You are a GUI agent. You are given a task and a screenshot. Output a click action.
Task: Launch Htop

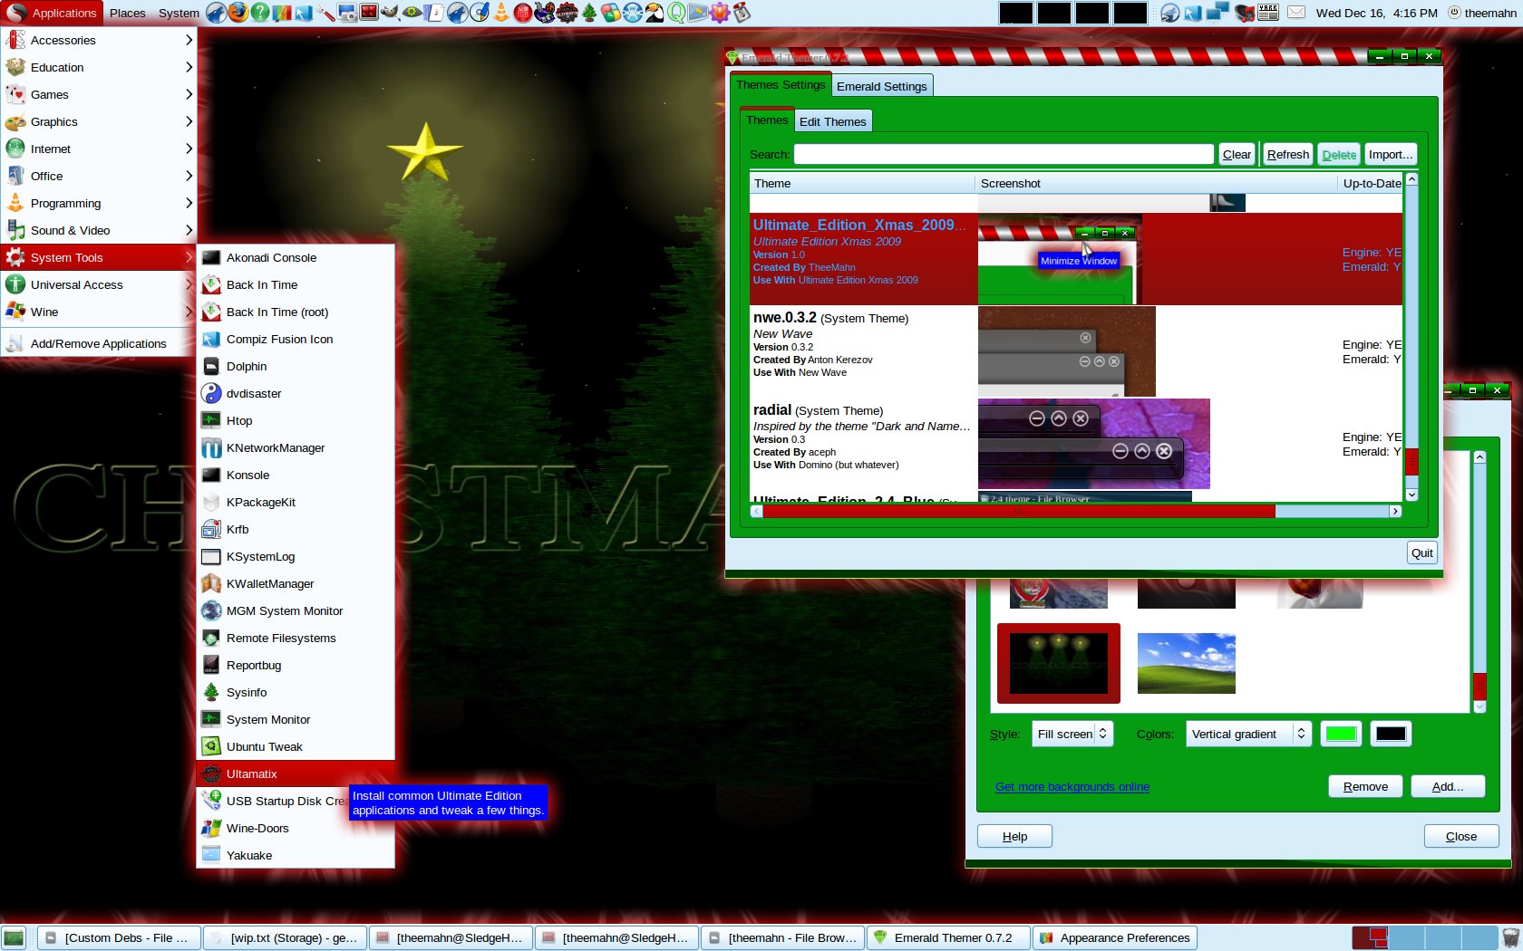point(296,420)
